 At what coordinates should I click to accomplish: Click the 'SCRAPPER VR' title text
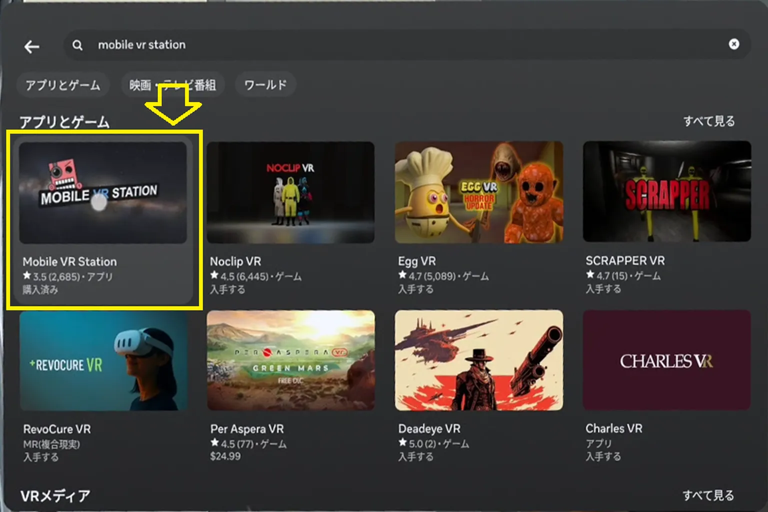click(x=625, y=260)
